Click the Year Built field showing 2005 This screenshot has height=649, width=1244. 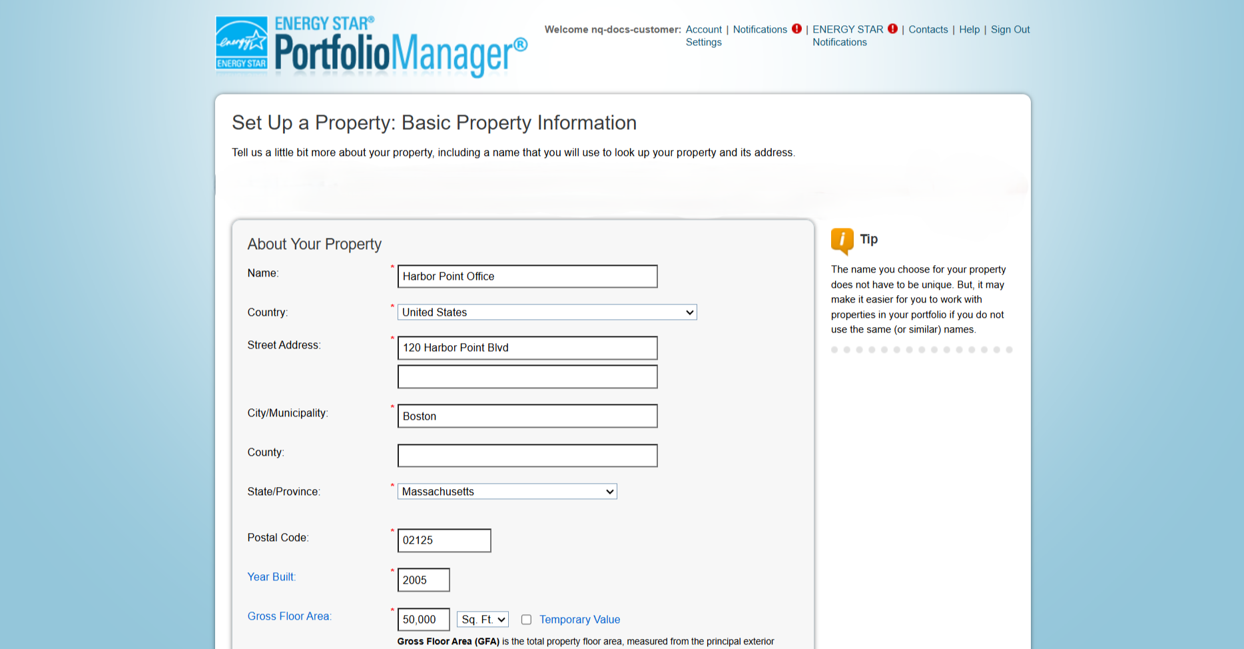[x=424, y=580]
